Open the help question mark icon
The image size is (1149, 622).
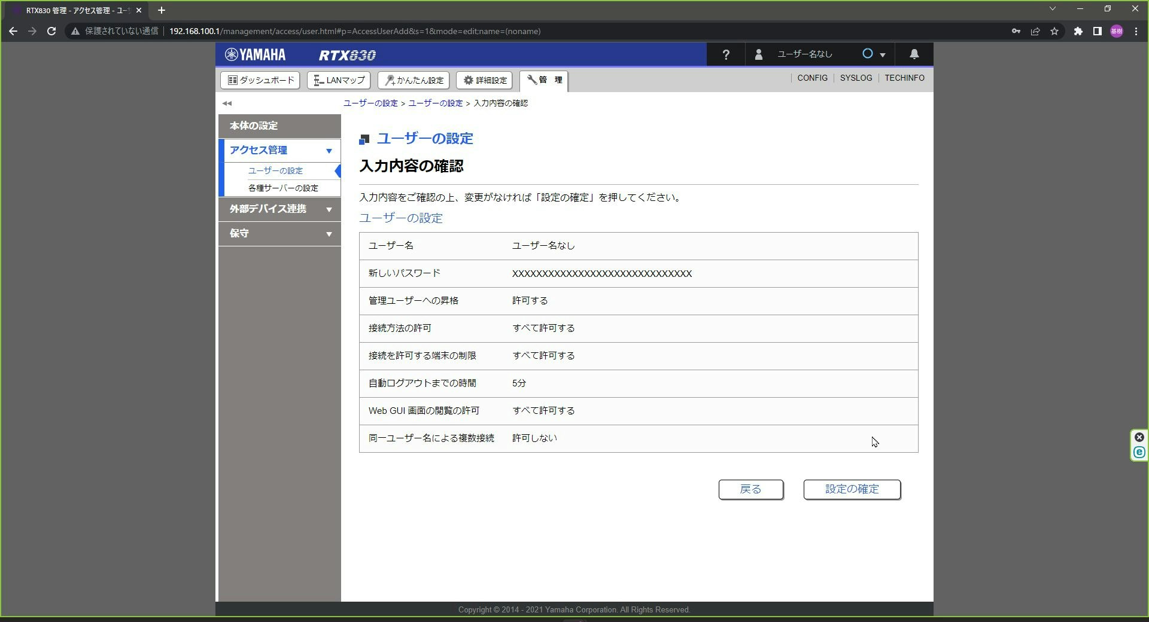725,54
